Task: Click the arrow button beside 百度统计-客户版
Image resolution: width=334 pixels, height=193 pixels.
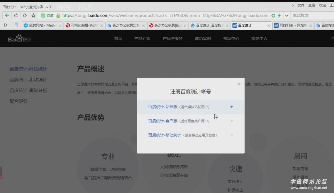Action: (x=231, y=121)
